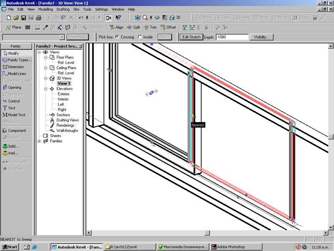Show the work plane grid icon

pyautogui.click(x=28, y=27)
